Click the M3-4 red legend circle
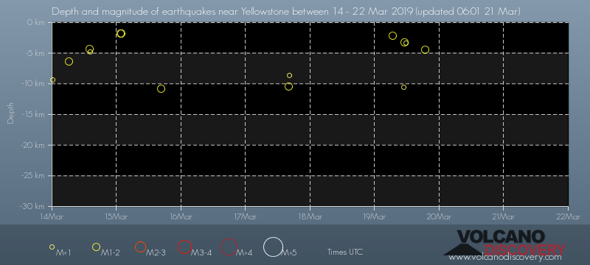 point(185,247)
